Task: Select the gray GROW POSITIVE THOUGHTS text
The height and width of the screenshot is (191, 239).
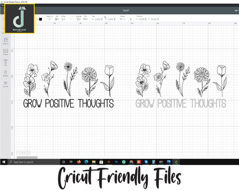Action: pos(181,103)
